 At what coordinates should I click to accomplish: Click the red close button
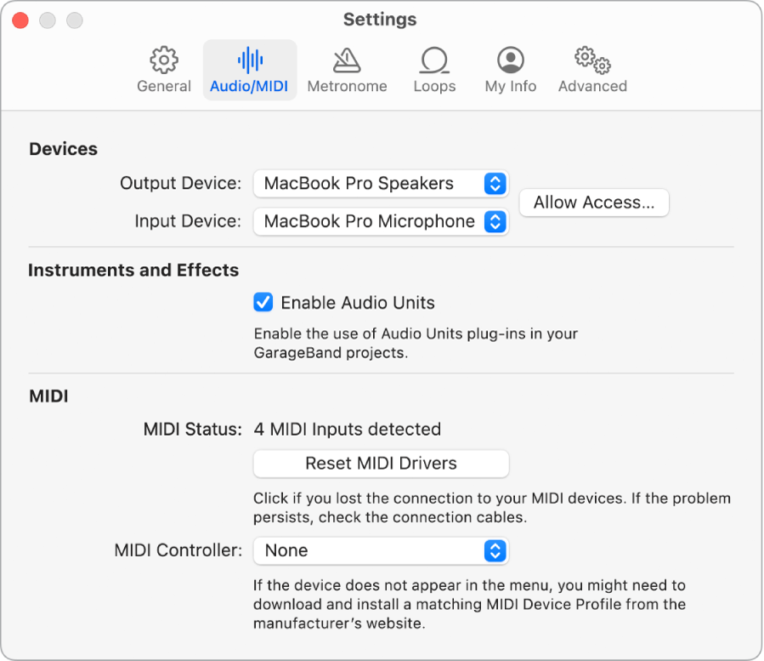tap(20, 20)
